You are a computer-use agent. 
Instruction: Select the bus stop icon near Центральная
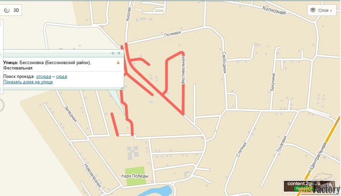pos(310,171)
